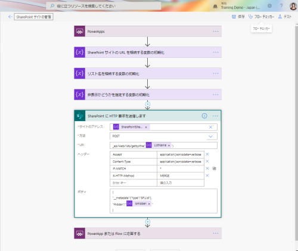Image resolution: width=298 pixels, height=251 pixels.
Task: Expand the 非表示かどうか variable step
Action: pos(148,95)
